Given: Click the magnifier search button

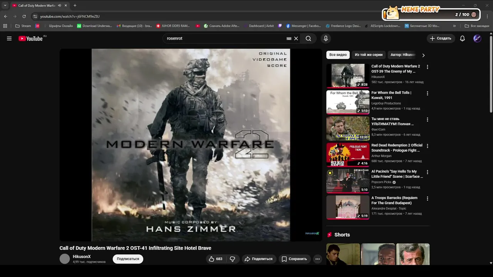Looking at the screenshot, I should point(309,38).
